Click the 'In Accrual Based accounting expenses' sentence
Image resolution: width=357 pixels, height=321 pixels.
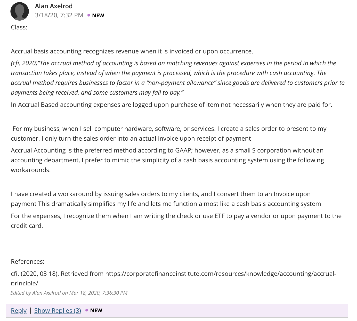[x=172, y=105]
